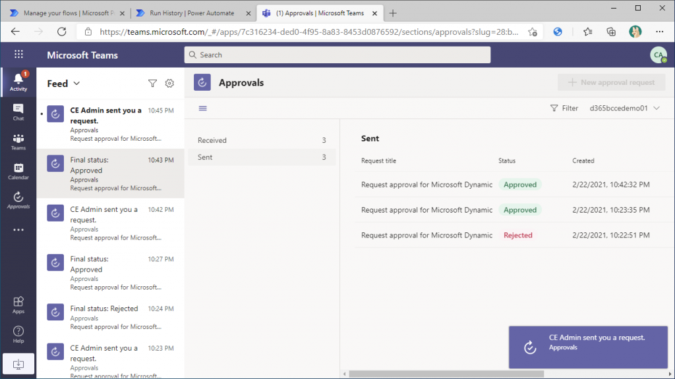Viewport: 675px width, 379px height.
Task: Switch to Manage your flows tab
Action: pyautogui.click(x=68, y=13)
